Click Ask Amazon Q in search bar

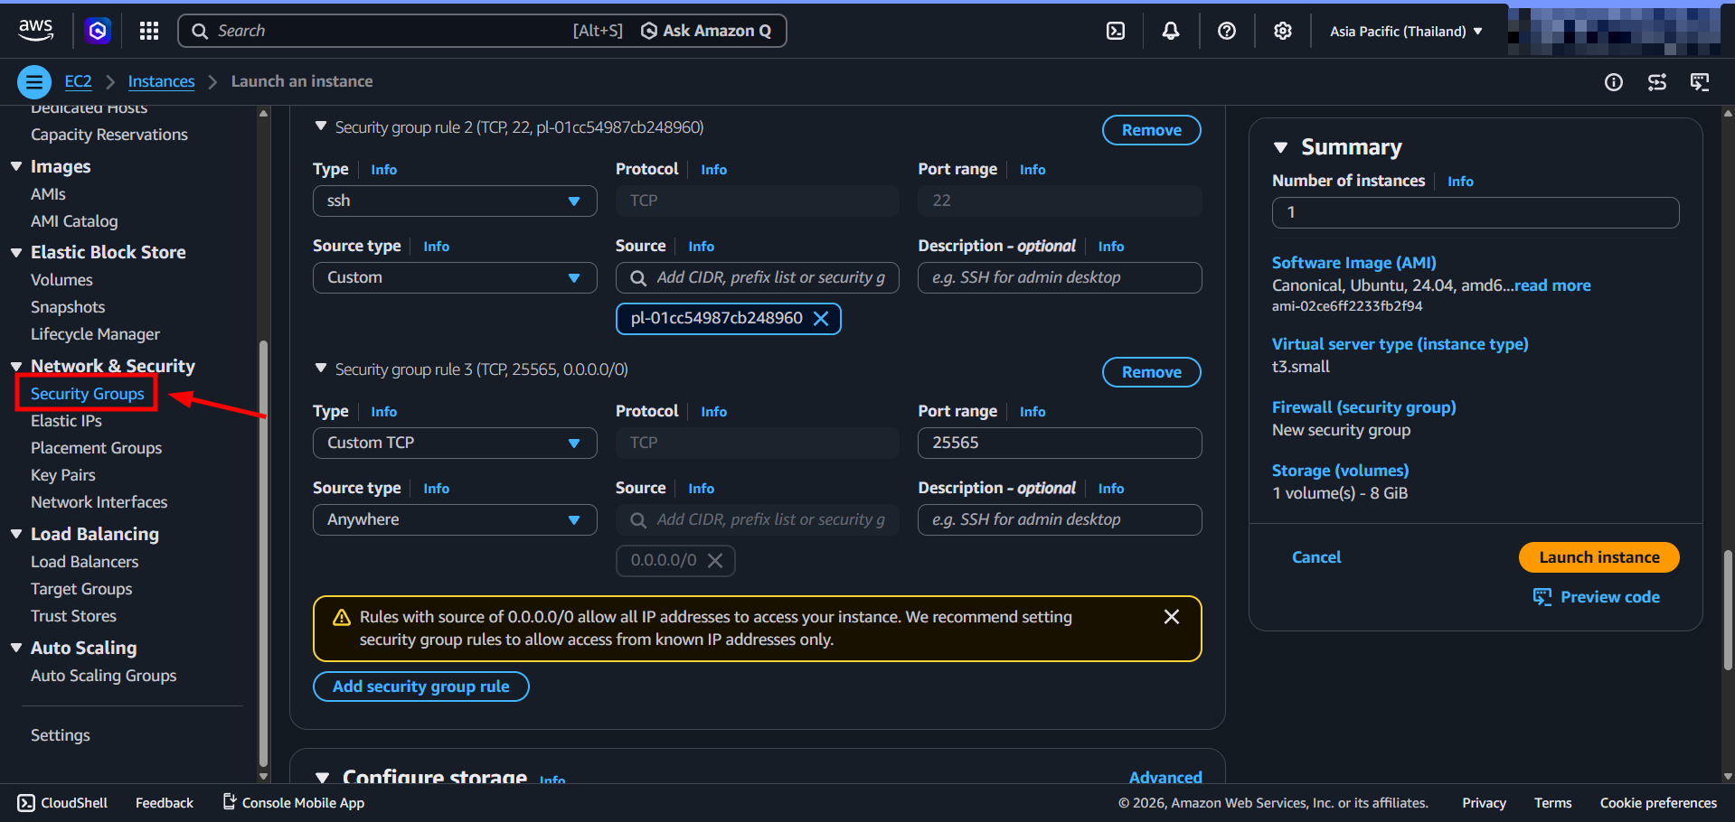coord(706,31)
